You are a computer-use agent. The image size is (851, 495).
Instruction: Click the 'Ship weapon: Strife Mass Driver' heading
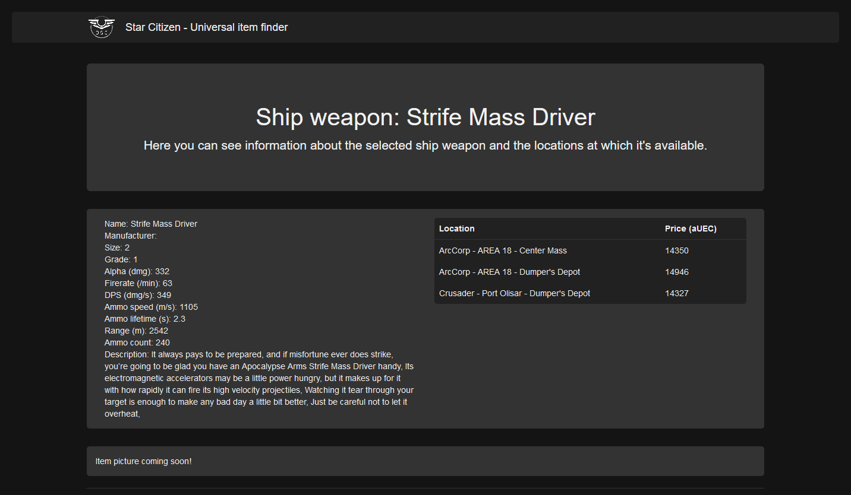tap(425, 118)
